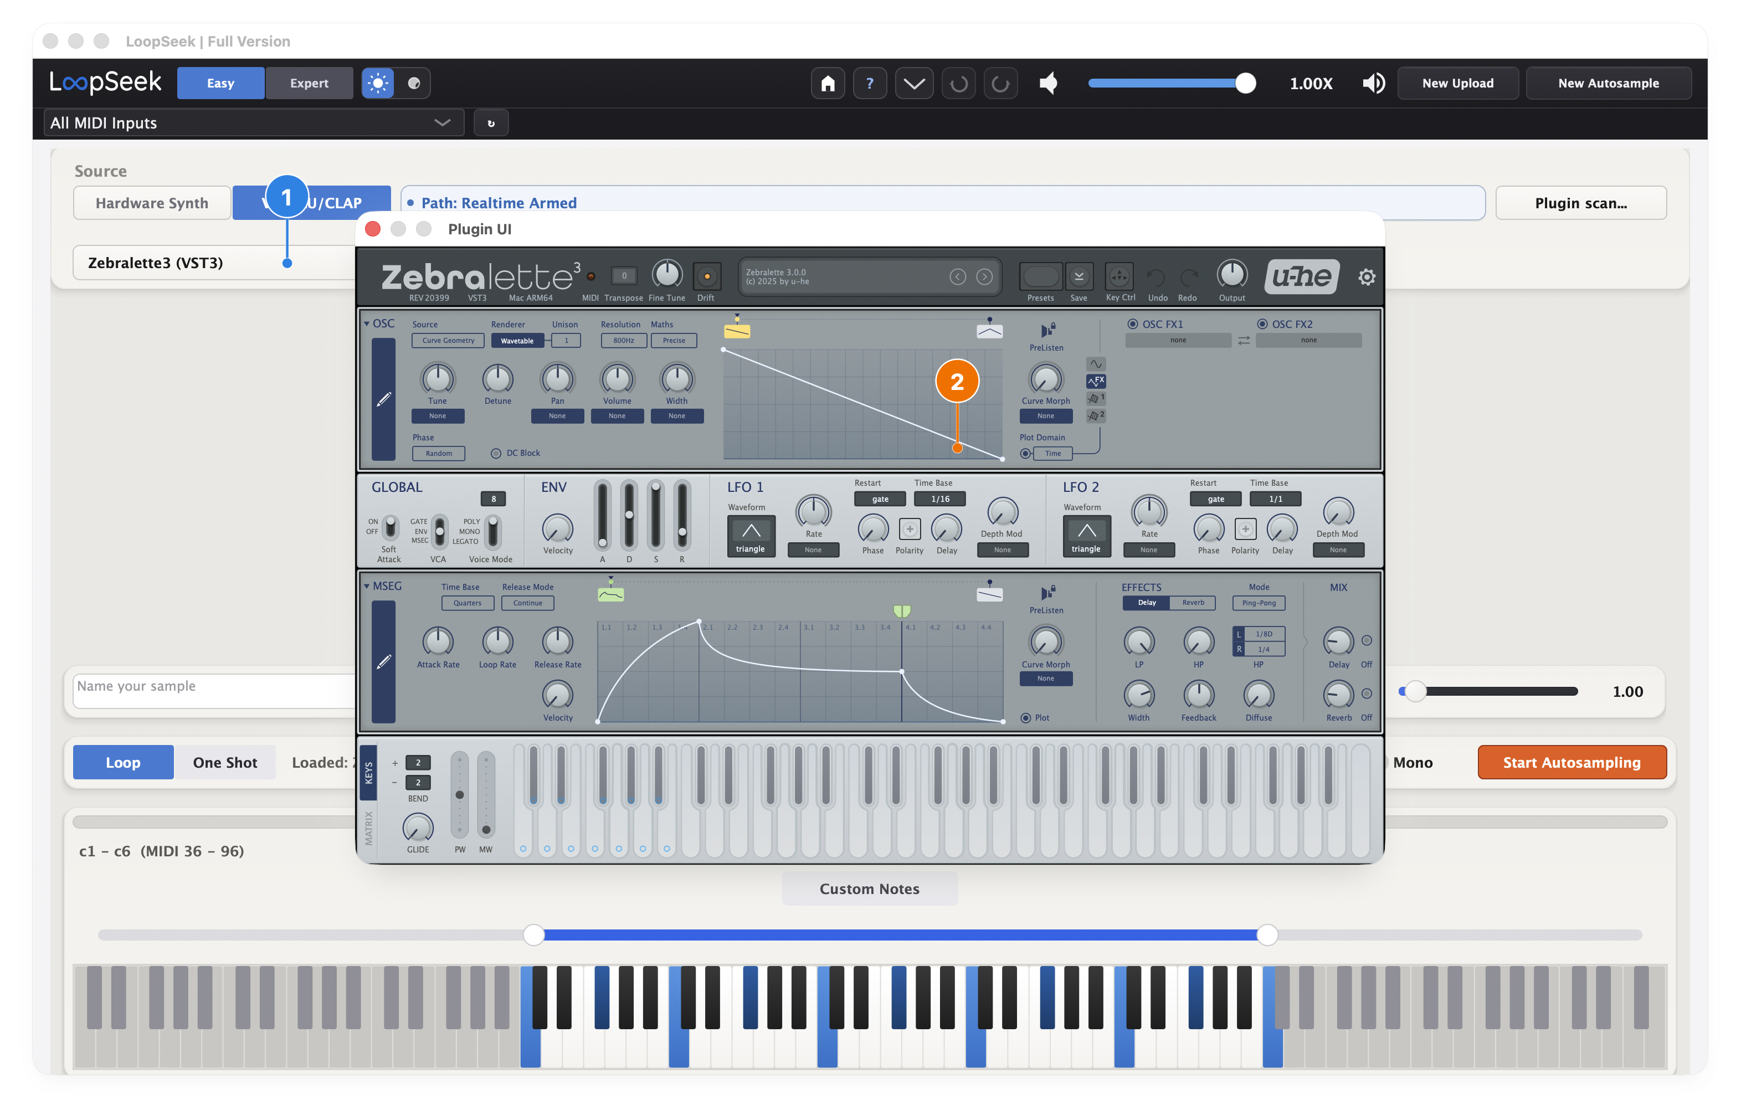Open the Ping-Pong delay Mode selector
The width and height of the screenshot is (1741, 1120).
pyautogui.click(x=1258, y=603)
